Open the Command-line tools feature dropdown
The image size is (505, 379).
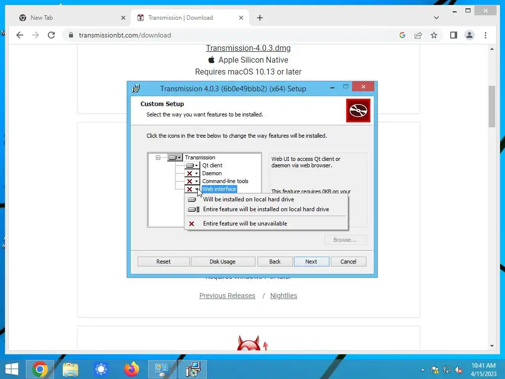(x=192, y=181)
